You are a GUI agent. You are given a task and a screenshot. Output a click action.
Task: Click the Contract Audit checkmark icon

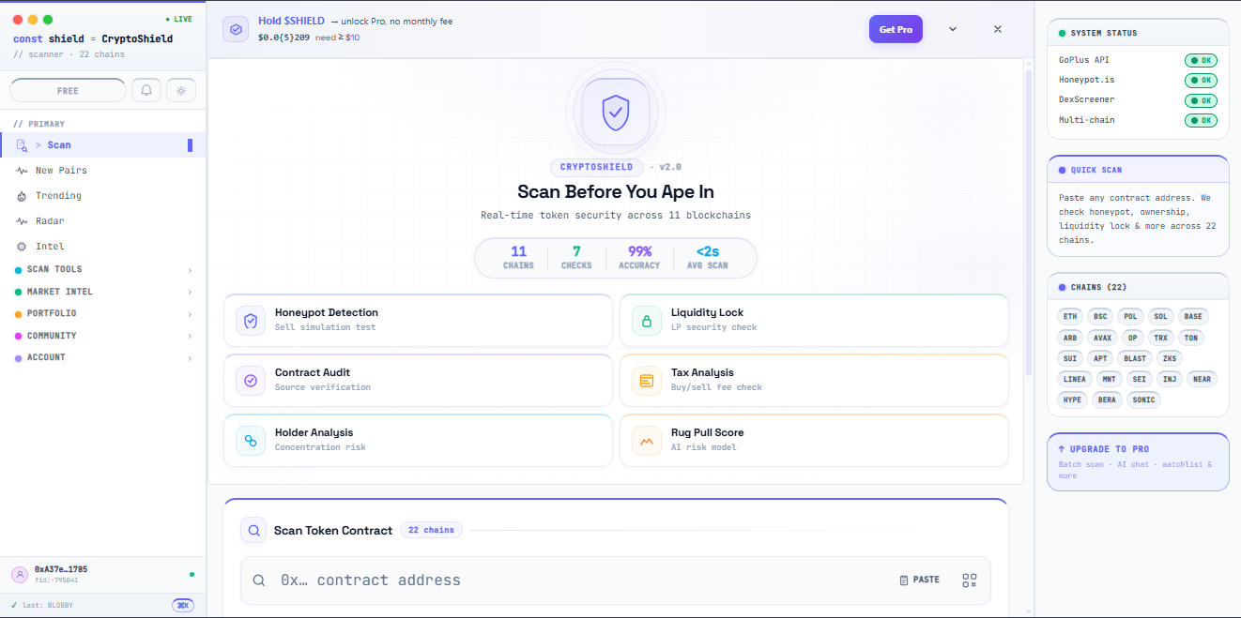[251, 381]
